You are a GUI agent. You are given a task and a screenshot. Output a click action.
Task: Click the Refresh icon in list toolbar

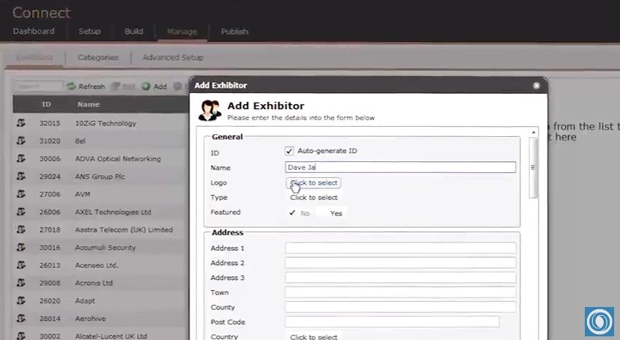(x=71, y=86)
